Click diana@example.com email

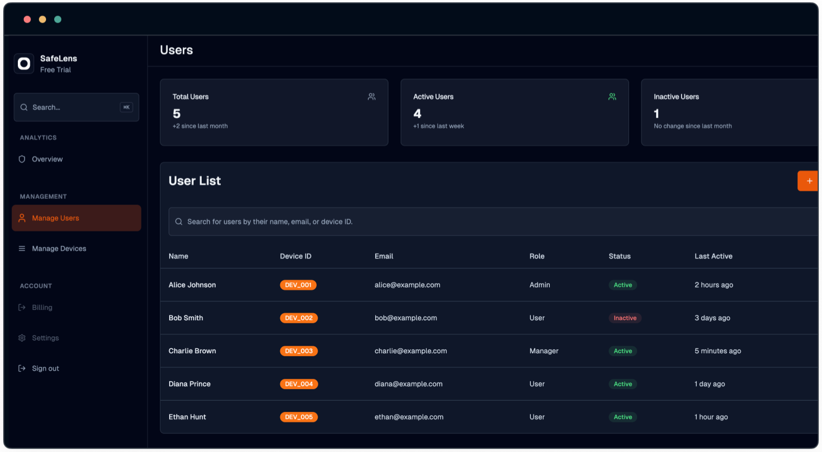(408, 384)
